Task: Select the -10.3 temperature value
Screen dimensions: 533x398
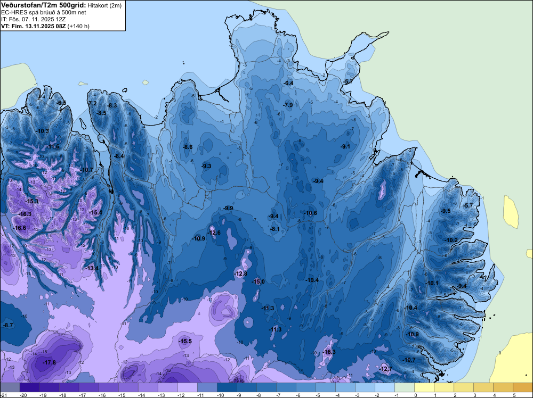Action: (x=43, y=131)
